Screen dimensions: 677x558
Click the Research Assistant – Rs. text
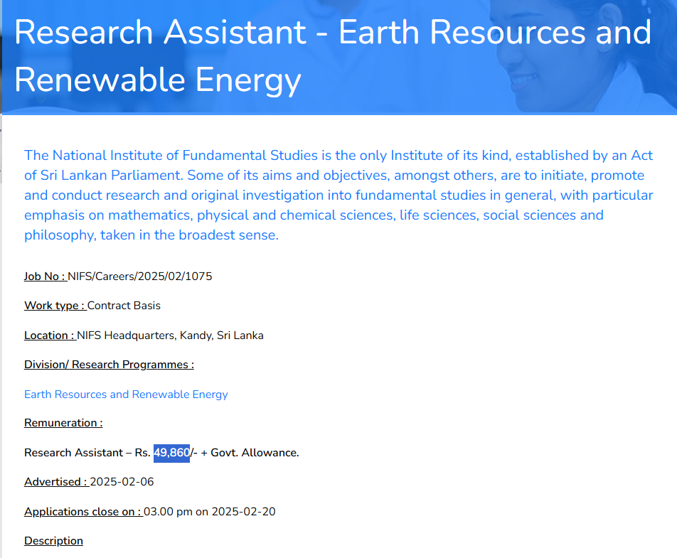coord(87,453)
